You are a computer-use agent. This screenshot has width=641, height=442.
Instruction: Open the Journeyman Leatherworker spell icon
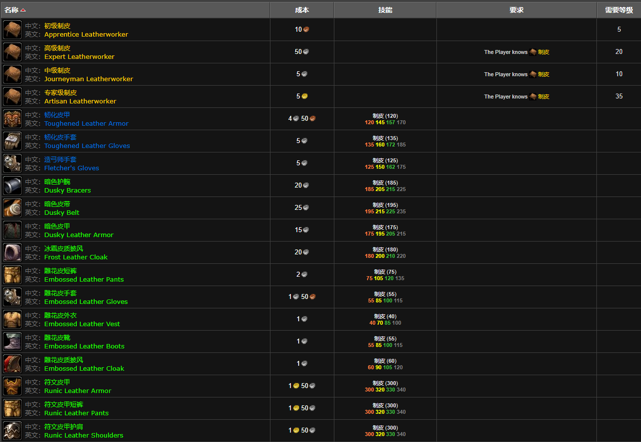click(x=12, y=74)
